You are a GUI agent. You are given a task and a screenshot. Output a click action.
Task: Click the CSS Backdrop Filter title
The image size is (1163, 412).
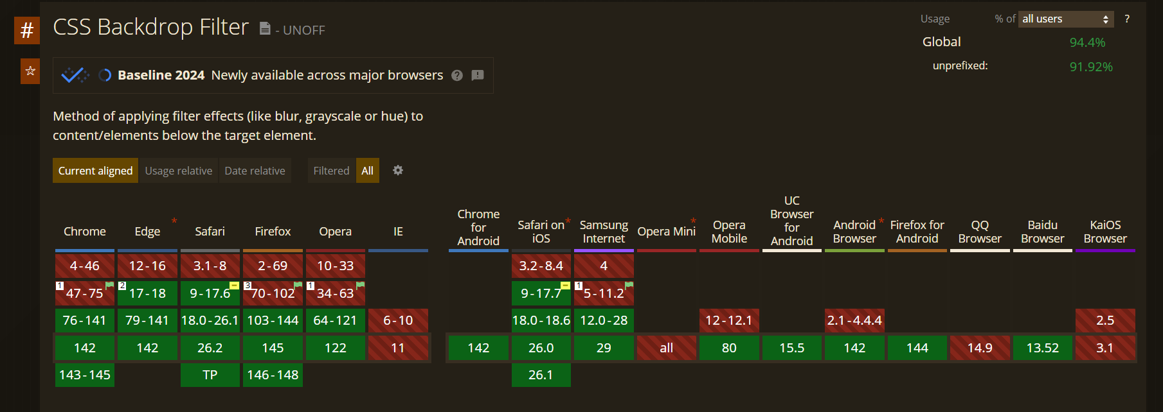pyautogui.click(x=150, y=27)
